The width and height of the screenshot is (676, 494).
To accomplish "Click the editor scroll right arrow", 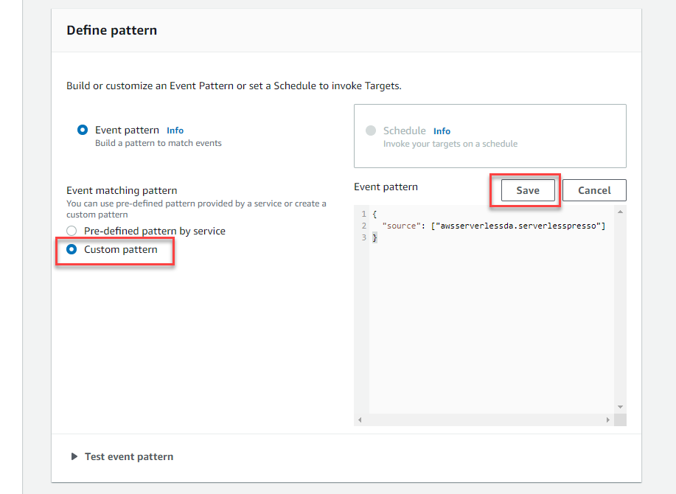I will 608,420.
